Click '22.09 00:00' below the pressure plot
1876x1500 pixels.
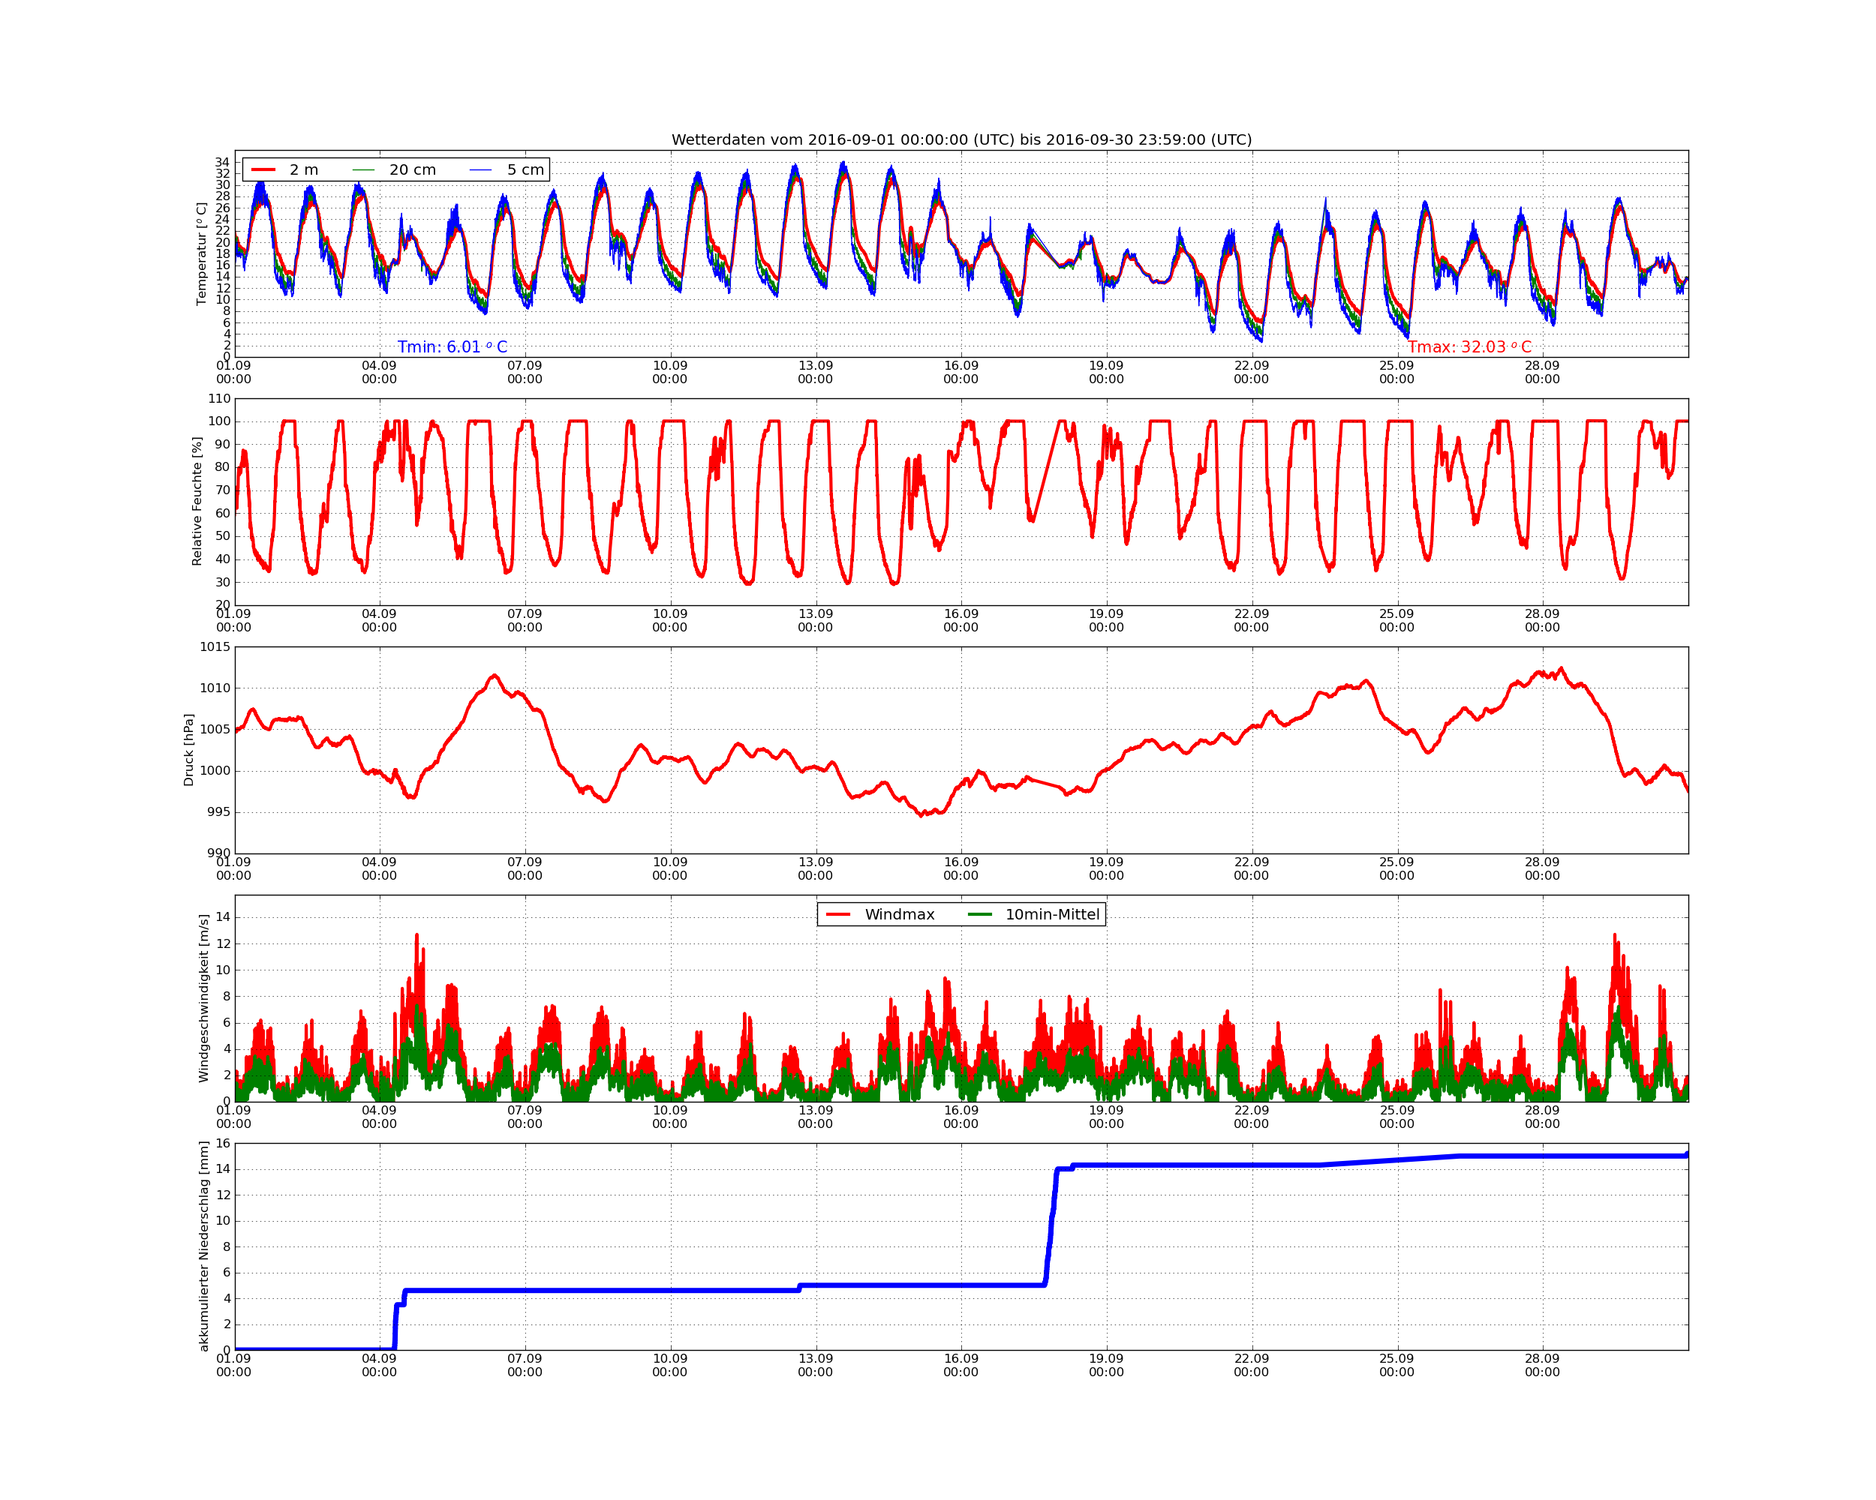[1251, 868]
